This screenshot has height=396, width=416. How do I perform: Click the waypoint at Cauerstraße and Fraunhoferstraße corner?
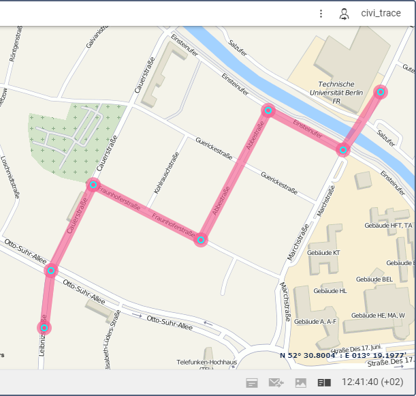coord(93,185)
